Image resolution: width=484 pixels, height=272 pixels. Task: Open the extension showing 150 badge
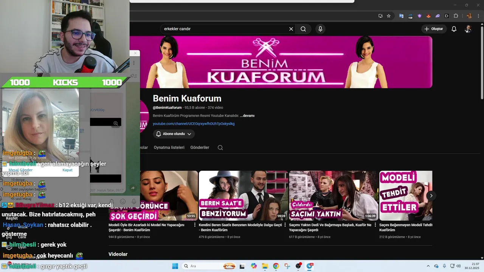click(x=410, y=16)
